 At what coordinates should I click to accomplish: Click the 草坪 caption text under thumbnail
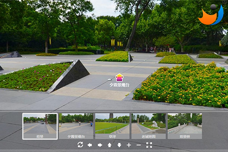pos(112,136)
